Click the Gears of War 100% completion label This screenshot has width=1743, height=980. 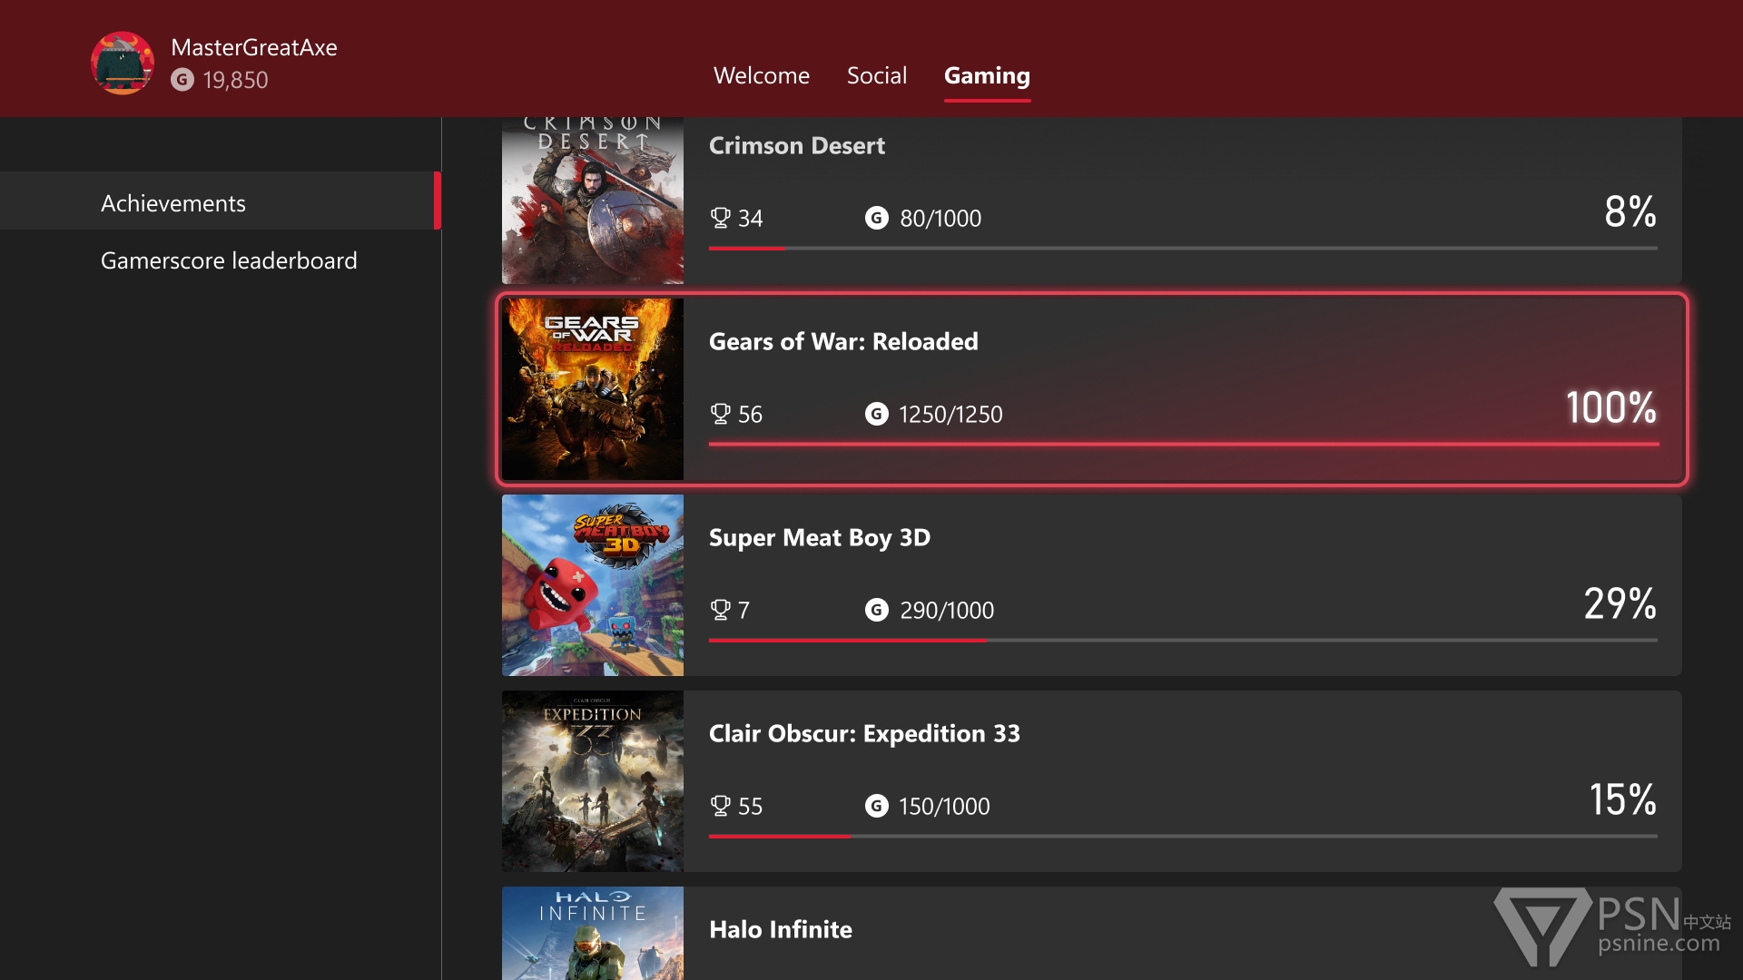1610,407
